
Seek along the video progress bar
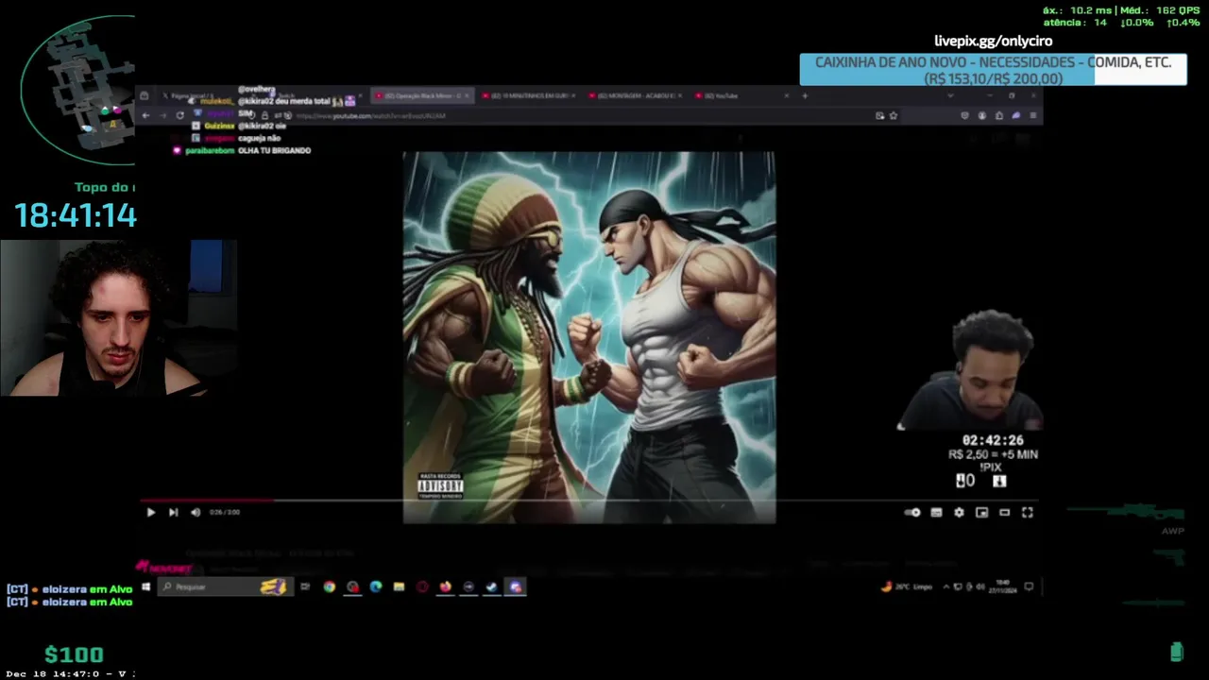click(589, 501)
